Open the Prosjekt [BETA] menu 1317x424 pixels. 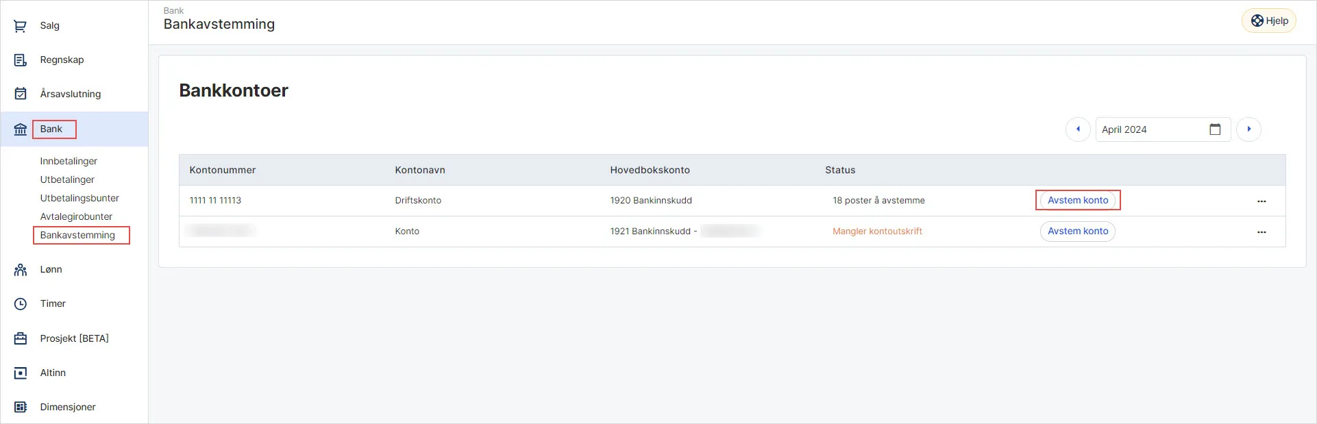[x=74, y=338]
